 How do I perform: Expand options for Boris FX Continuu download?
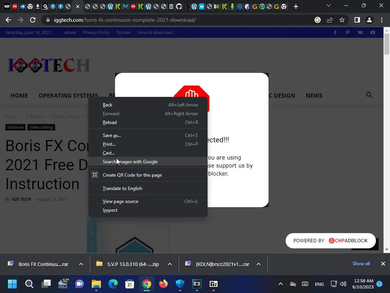[x=81, y=264]
